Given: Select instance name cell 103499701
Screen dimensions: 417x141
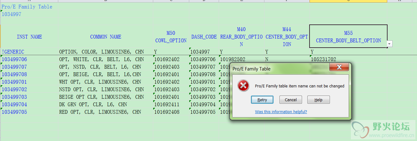Looking at the screenshot, I should 29,82.
